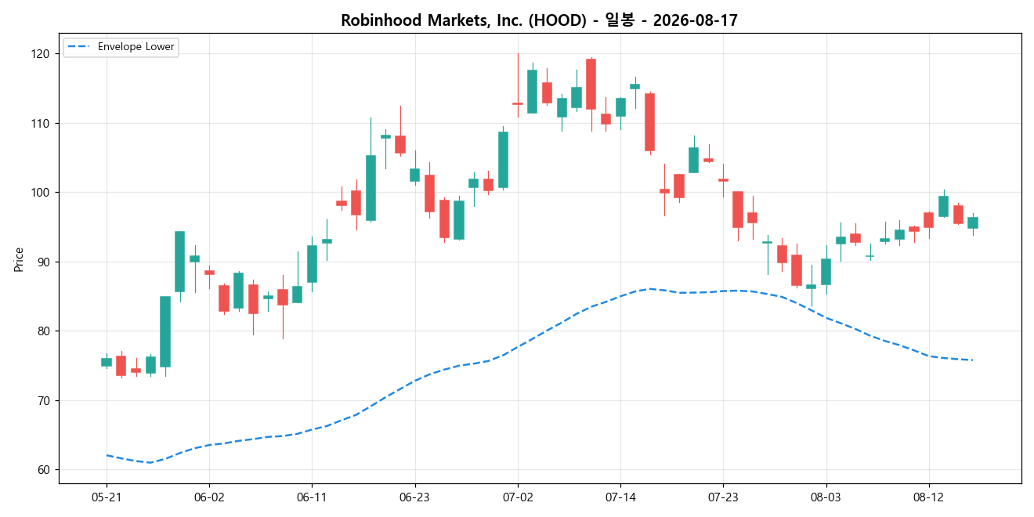Screen dimensions: 1034x517
Task: Click the 70 y-axis tick label
Action: point(44,400)
